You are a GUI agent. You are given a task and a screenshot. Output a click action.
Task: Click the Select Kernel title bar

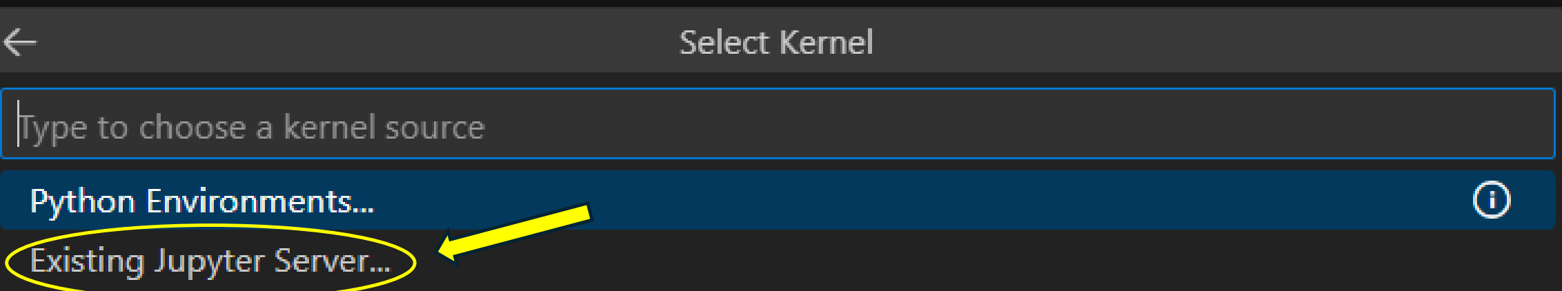(781, 41)
